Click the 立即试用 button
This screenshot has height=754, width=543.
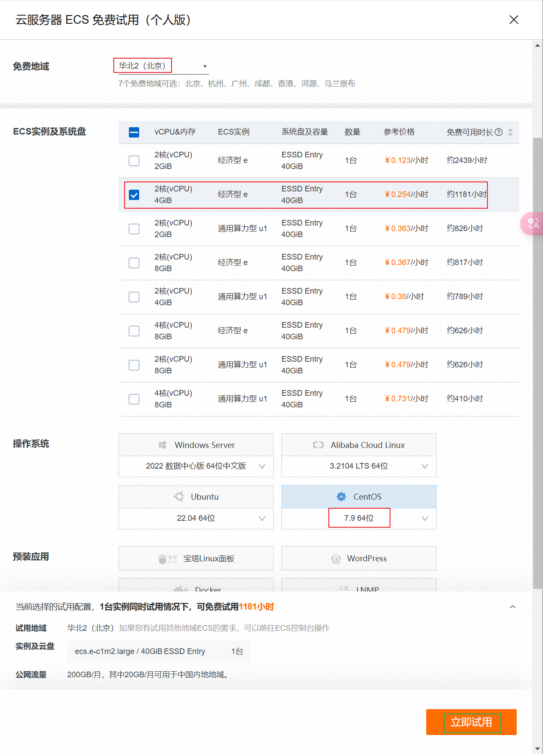[x=471, y=722]
